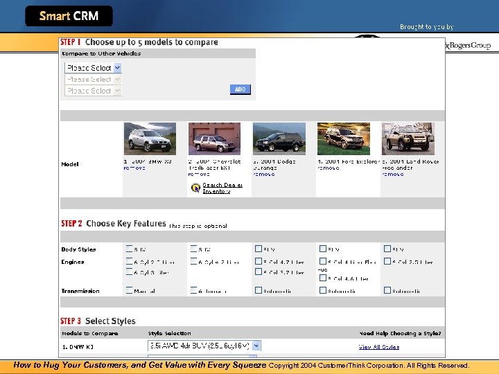Click the 'Need Help Choosing a Style?' text
This screenshot has height=374, width=499.
[400, 333]
